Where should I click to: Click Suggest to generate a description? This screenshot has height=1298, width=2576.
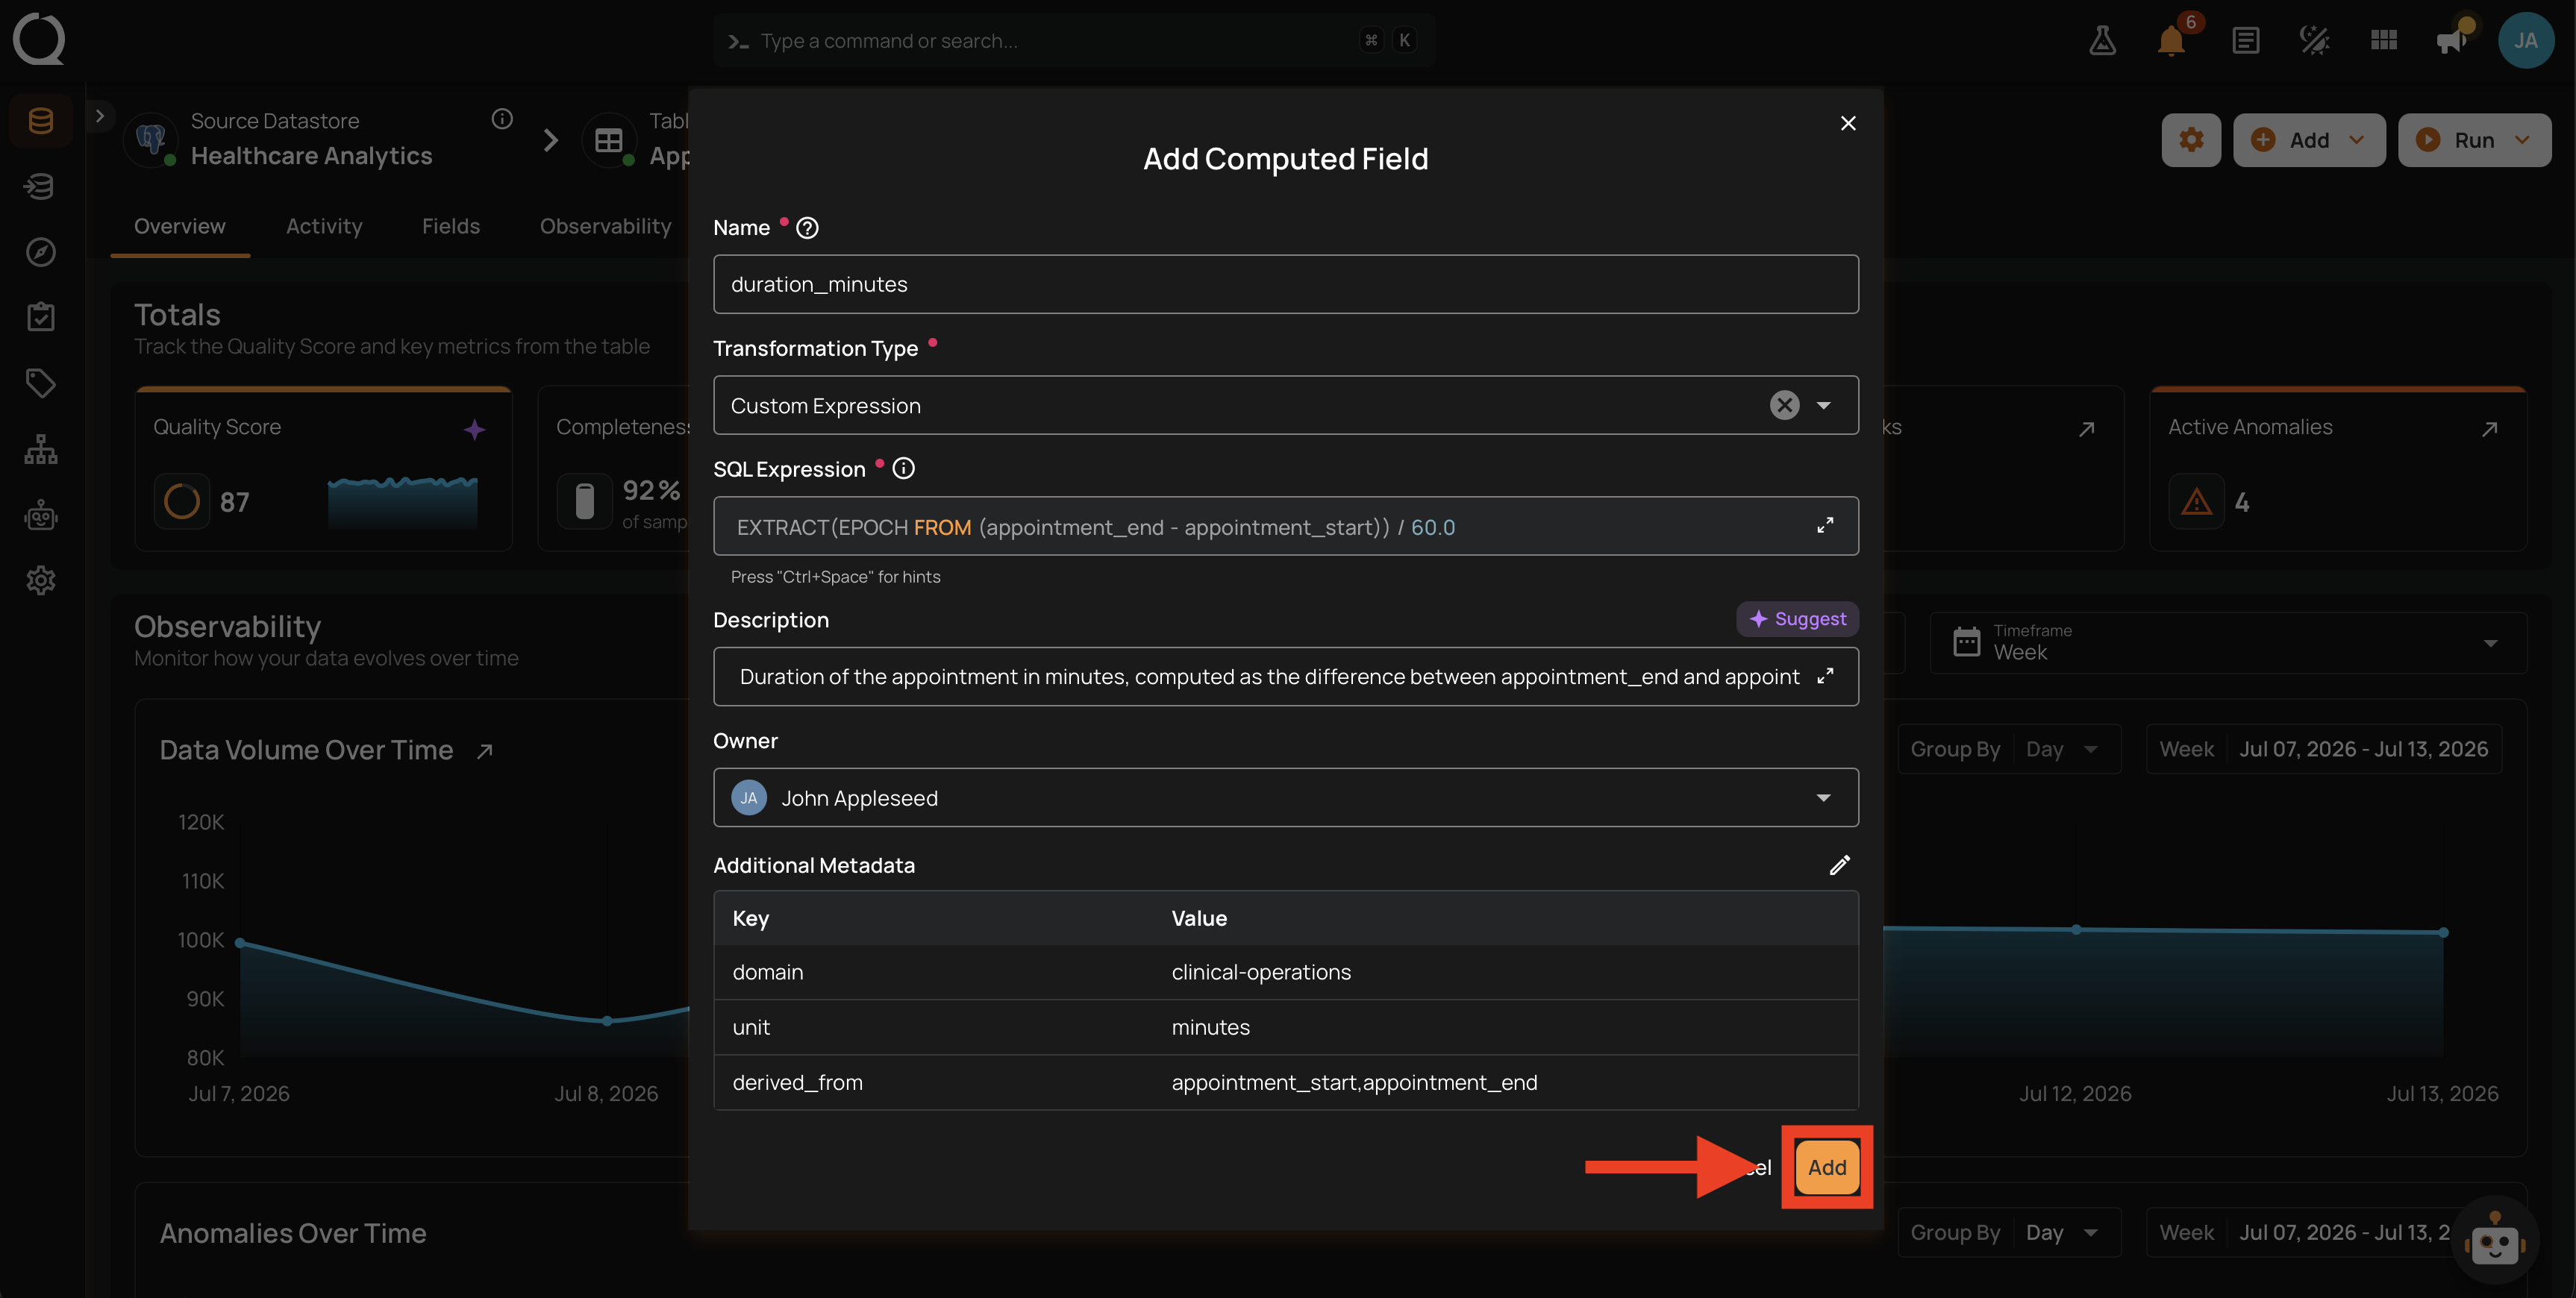point(1797,619)
